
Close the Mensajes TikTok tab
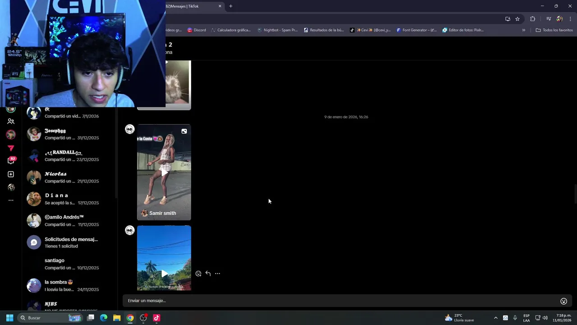(220, 6)
